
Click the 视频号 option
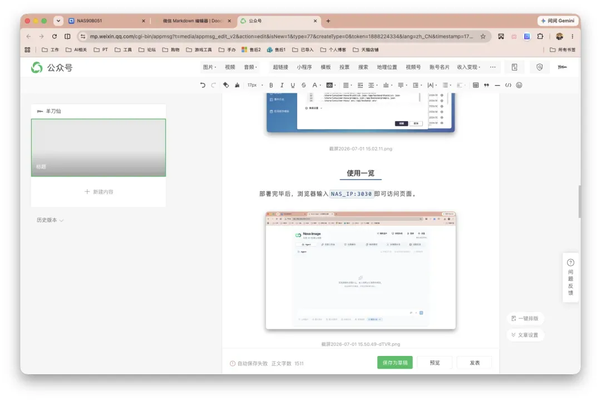tap(413, 67)
